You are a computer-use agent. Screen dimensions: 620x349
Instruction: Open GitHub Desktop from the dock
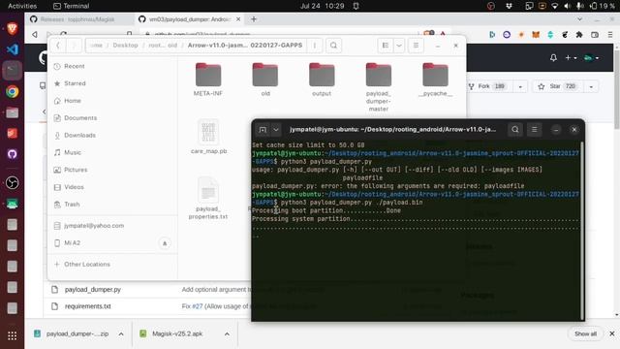[13, 154]
